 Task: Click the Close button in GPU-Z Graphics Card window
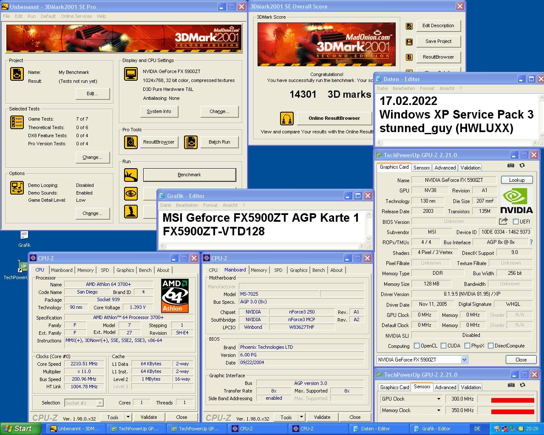pos(521,359)
